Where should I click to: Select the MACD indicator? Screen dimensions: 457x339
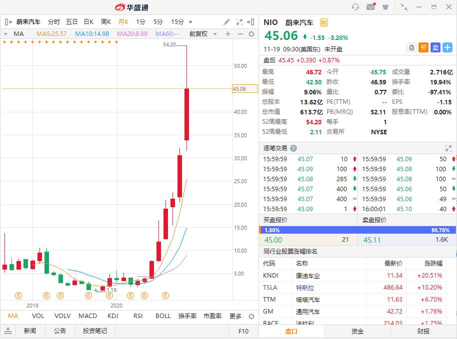click(x=87, y=316)
